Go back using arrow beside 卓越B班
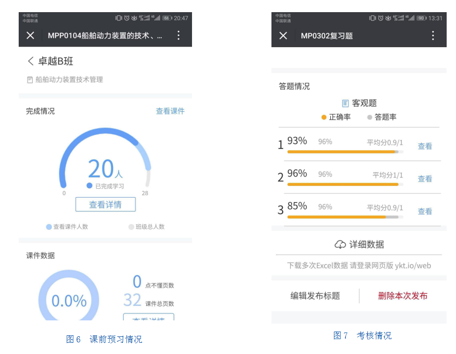Screen dimensions: 456x354 31,61
